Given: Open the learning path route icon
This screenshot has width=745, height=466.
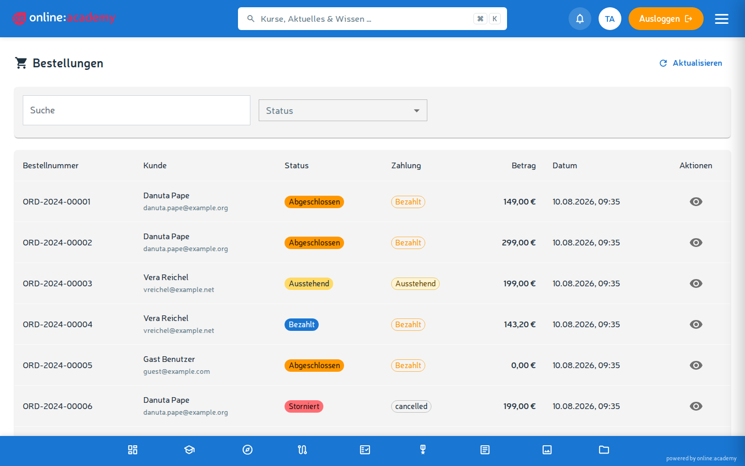Looking at the screenshot, I should 303,450.
